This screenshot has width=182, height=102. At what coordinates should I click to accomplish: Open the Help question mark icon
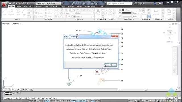click(x=160, y=3)
